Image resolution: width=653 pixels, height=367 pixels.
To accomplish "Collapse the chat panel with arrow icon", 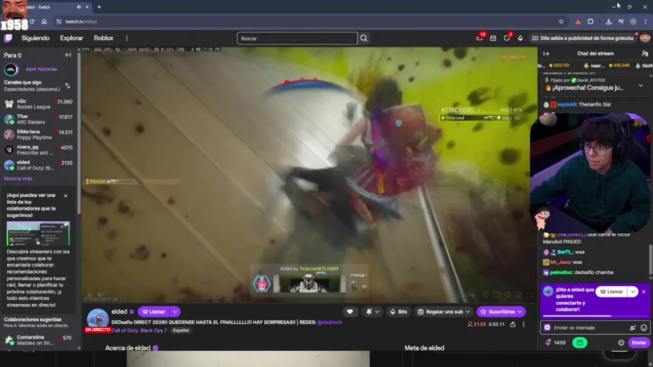I will (546, 54).
